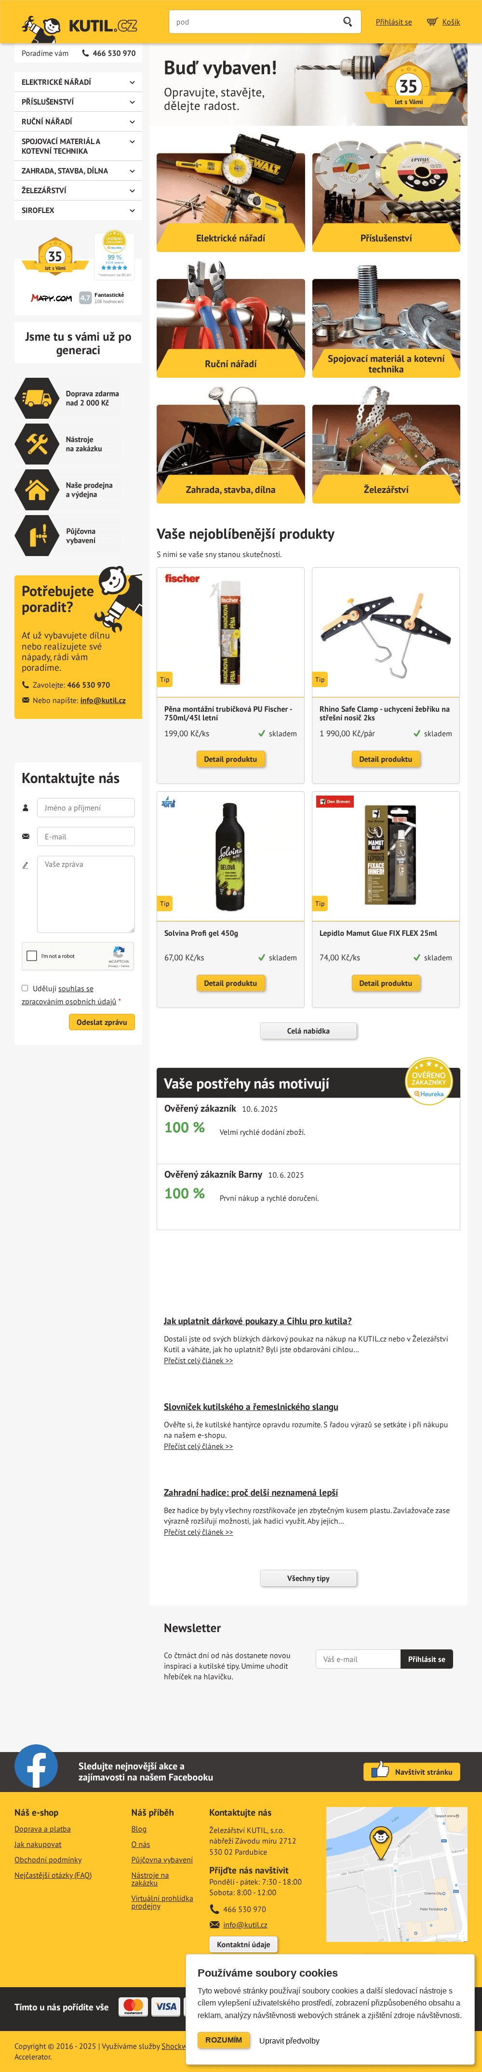482x2072 pixels.
Task: Click the search magnifier icon
Action: pos(348,22)
